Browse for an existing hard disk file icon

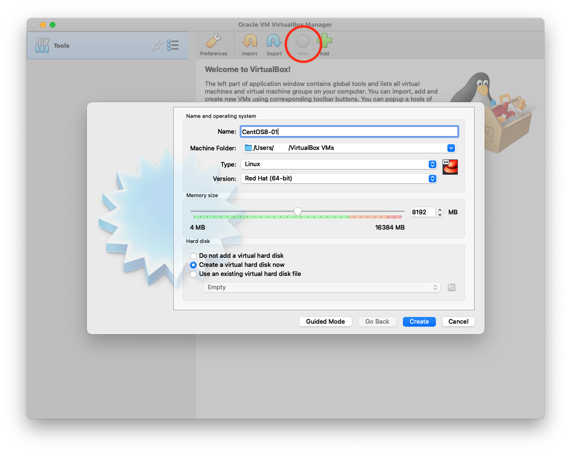452,287
